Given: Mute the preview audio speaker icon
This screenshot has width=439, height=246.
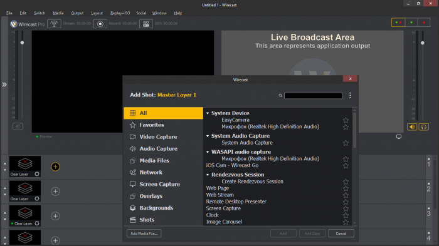Looking at the screenshot, I should [18, 126].
